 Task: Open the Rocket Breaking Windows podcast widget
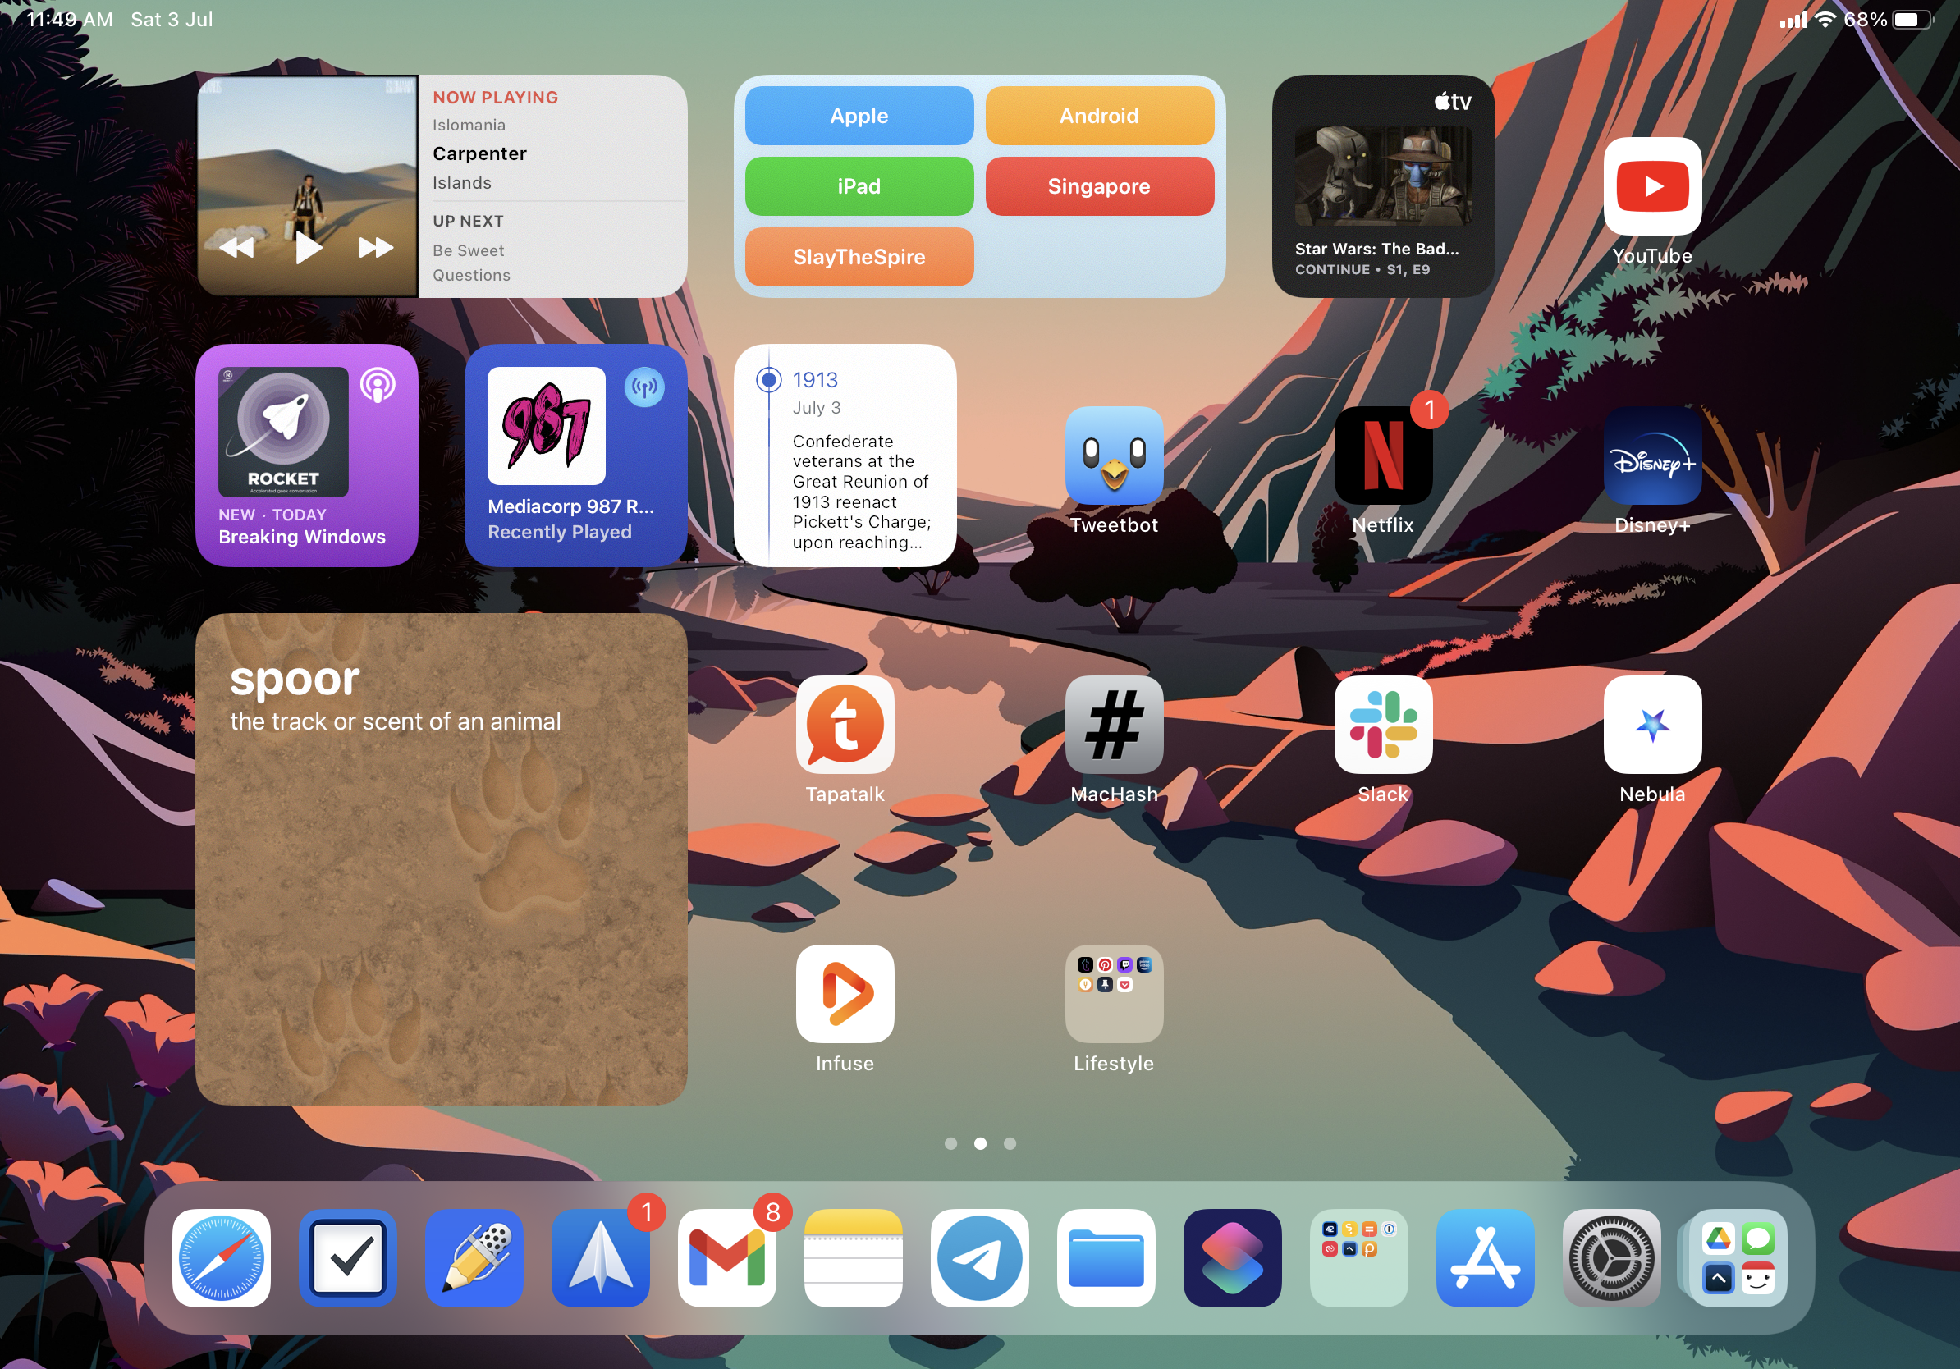pyautogui.click(x=306, y=455)
